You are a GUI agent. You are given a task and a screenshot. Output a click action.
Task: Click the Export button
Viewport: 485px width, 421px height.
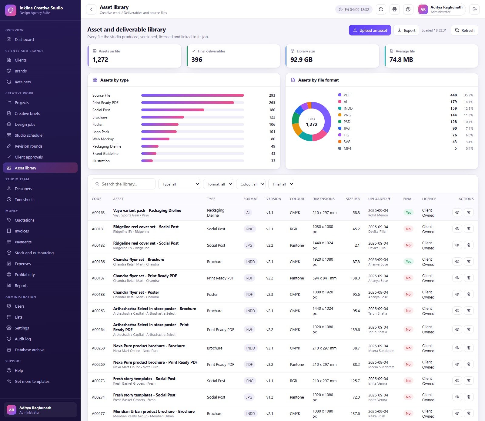coord(406,30)
